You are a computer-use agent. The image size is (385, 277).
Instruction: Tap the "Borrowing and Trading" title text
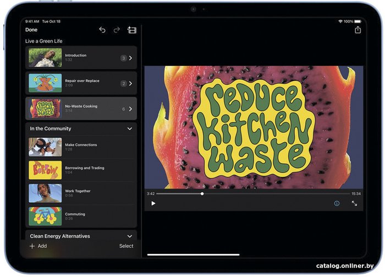[85, 168]
